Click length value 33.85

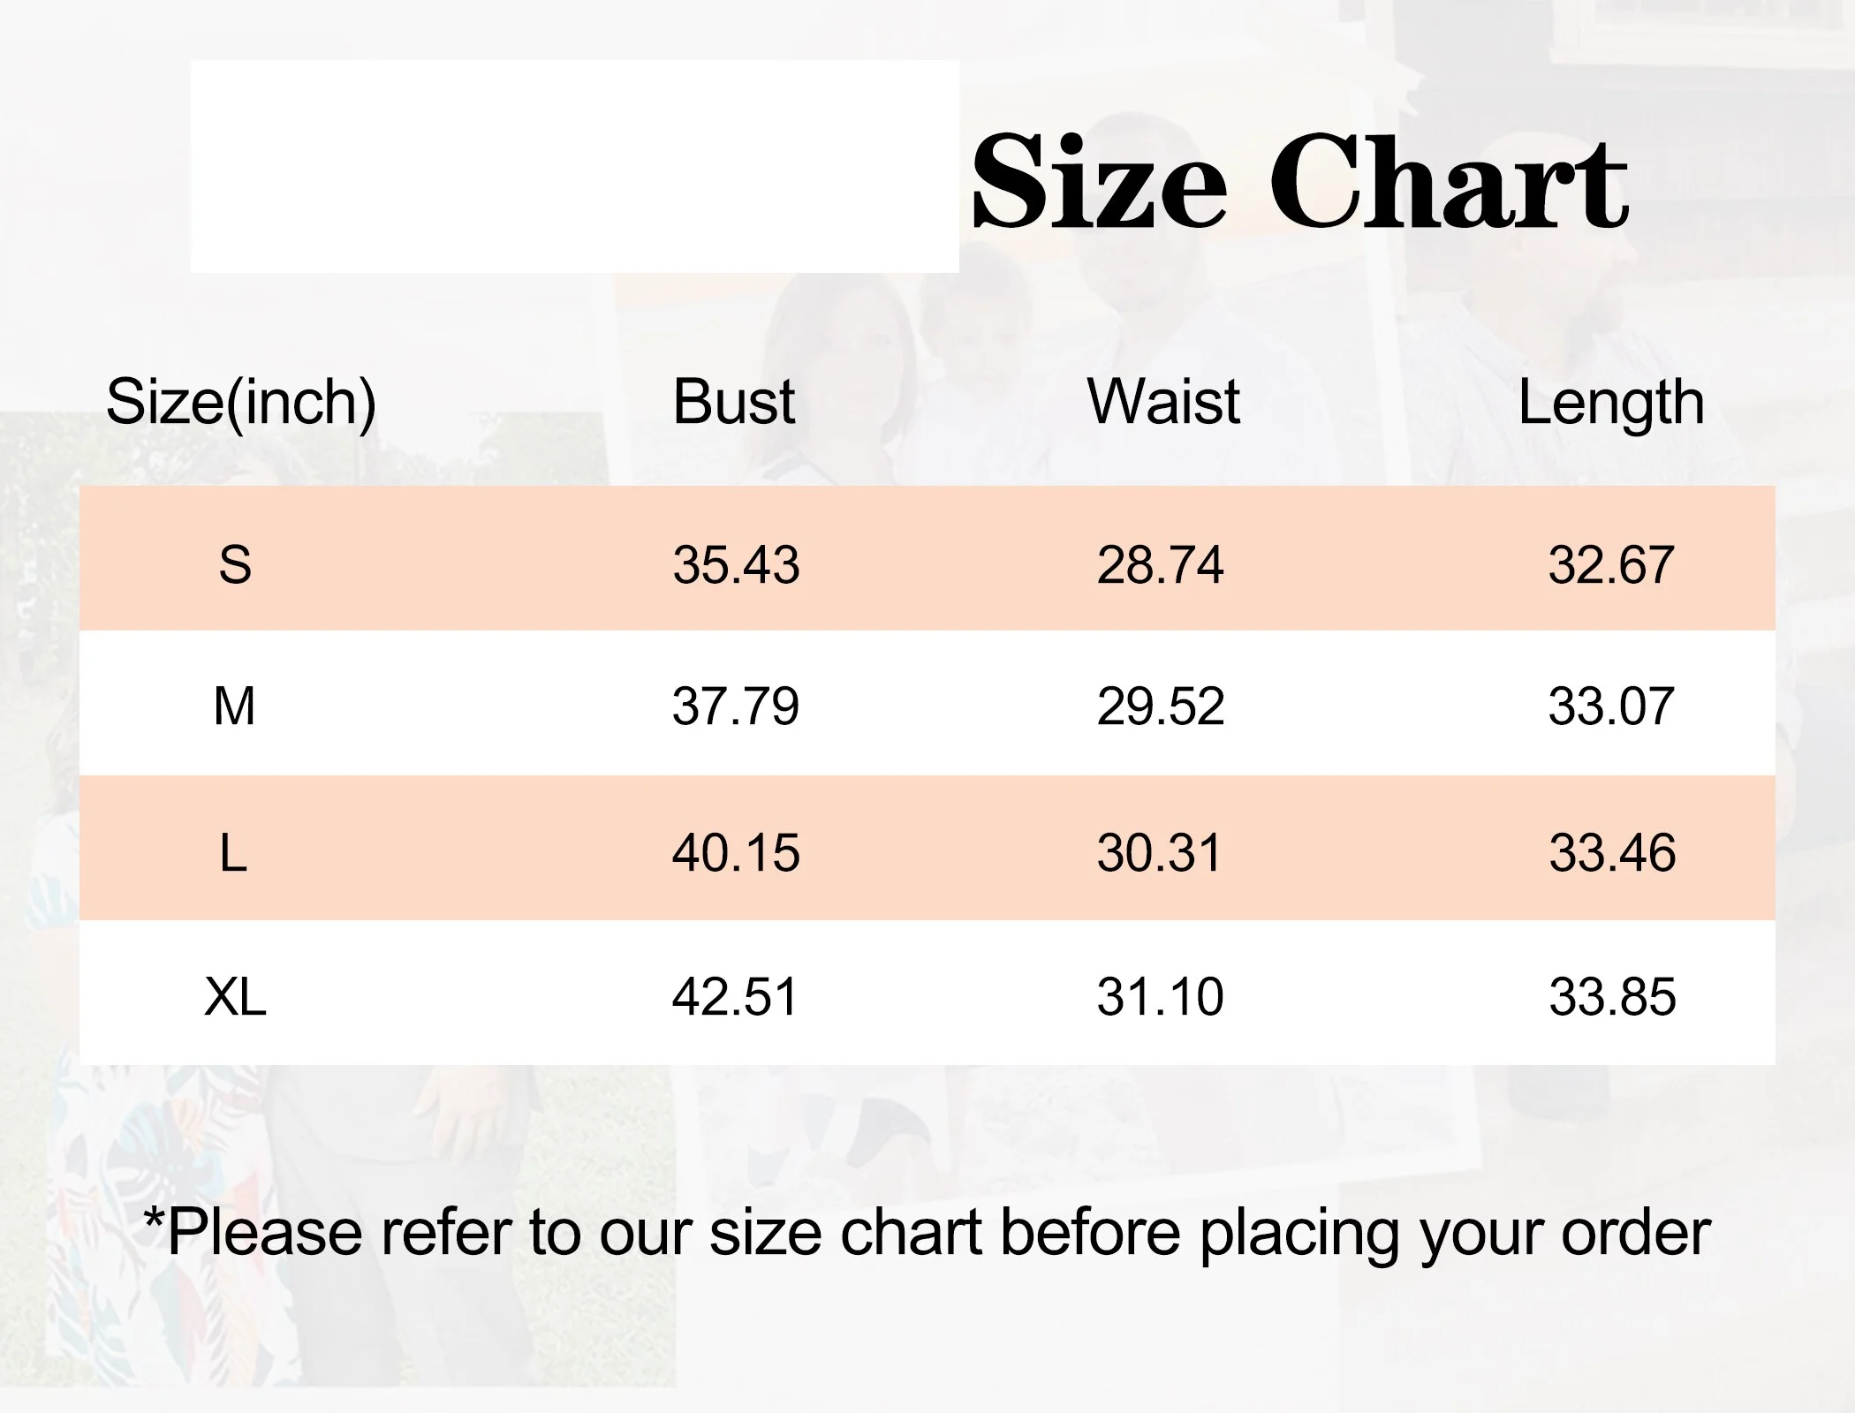tap(1612, 997)
